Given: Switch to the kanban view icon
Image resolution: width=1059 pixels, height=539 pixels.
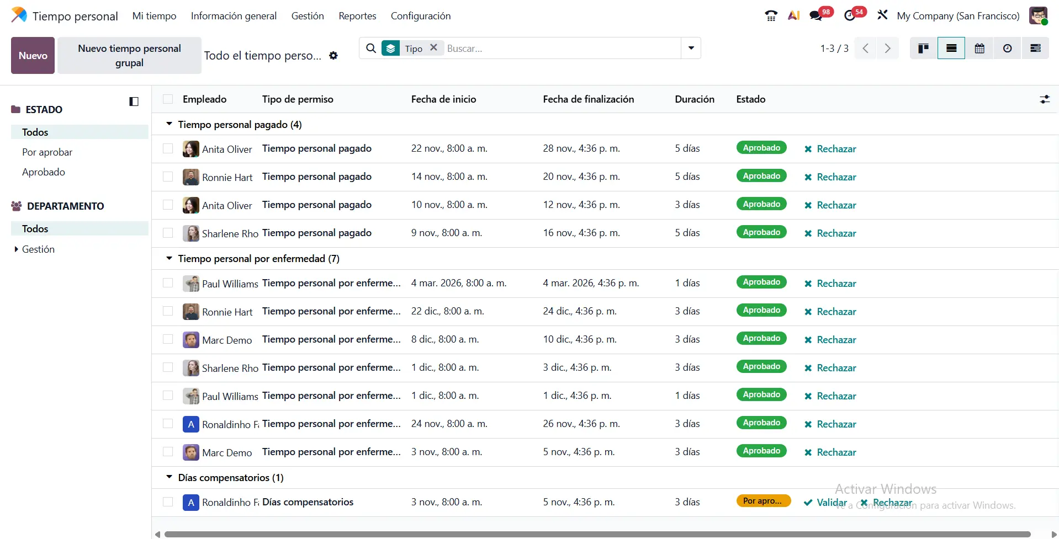Looking at the screenshot, I should [x=923, y=49].
